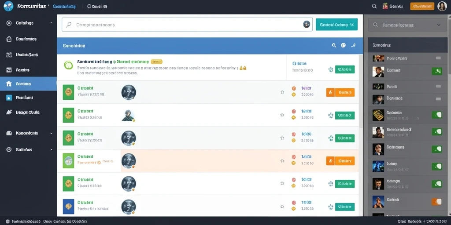Click the blue Online link in featured row

click(299, 63)
